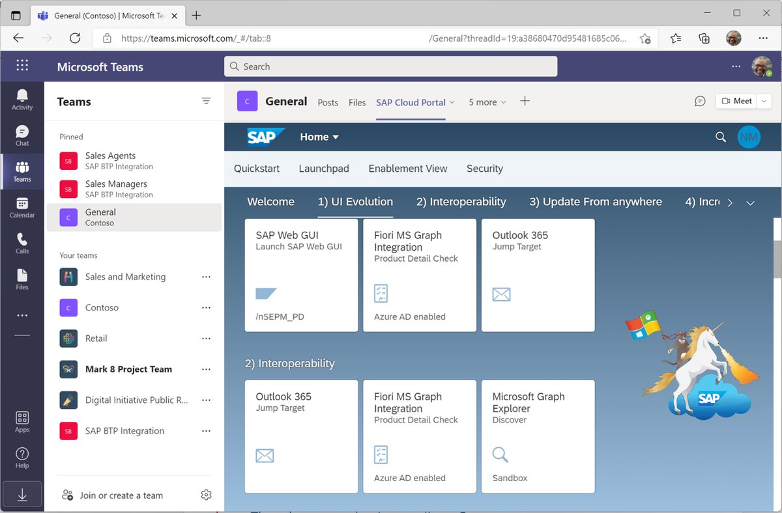Open Retail team more options

(206, 339)
